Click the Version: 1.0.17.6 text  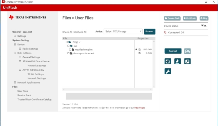click(70, 105)
